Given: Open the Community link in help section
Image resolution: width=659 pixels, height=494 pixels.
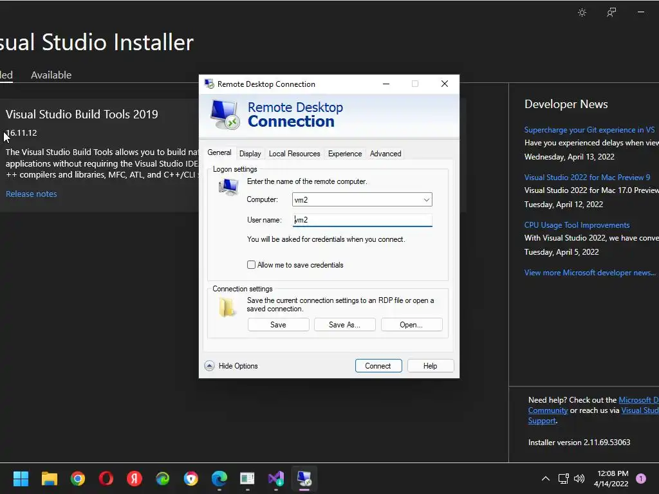Looking at the screenshot, I should [548, 410].
